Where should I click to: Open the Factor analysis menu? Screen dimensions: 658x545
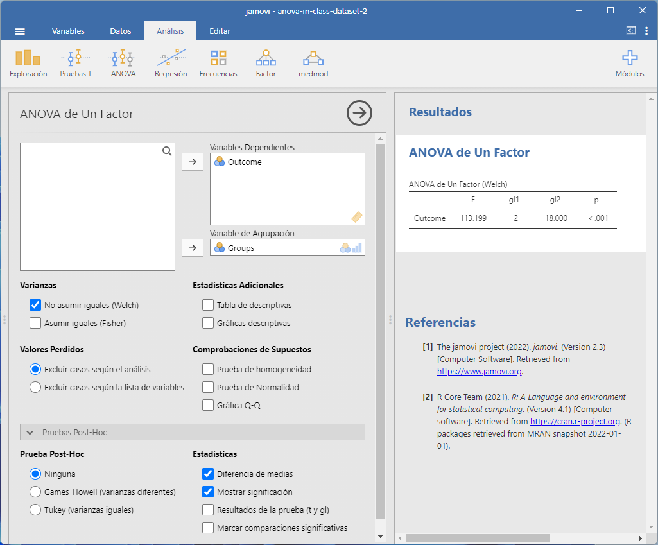tap(266, 64)
